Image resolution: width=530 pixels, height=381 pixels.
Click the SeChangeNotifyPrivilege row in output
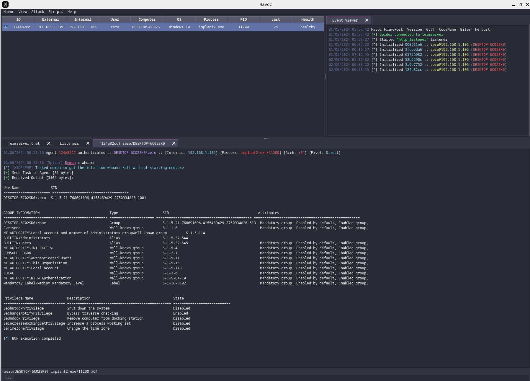96,313
